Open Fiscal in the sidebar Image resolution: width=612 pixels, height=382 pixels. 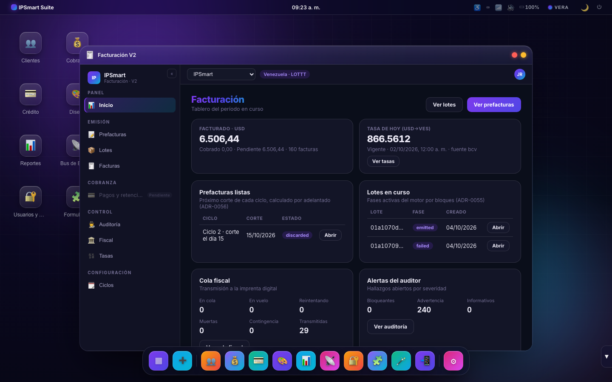tap(130, 240)
